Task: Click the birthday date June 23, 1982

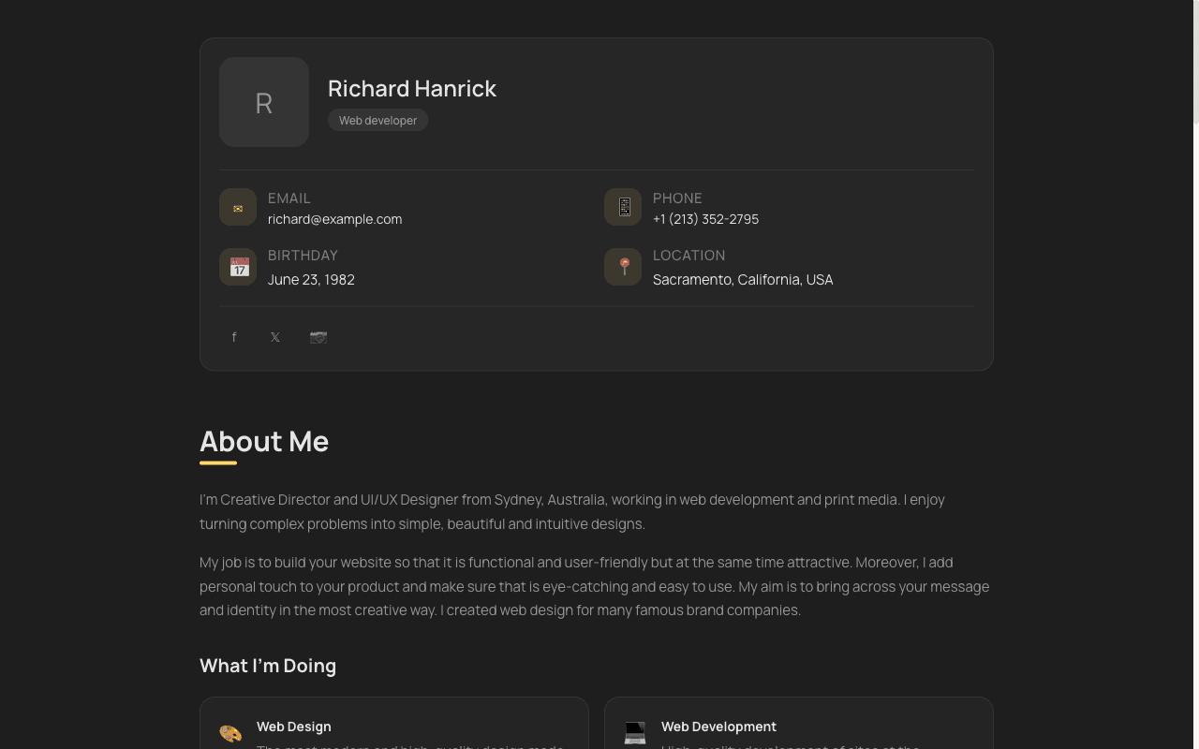Action: coord(311,279)
